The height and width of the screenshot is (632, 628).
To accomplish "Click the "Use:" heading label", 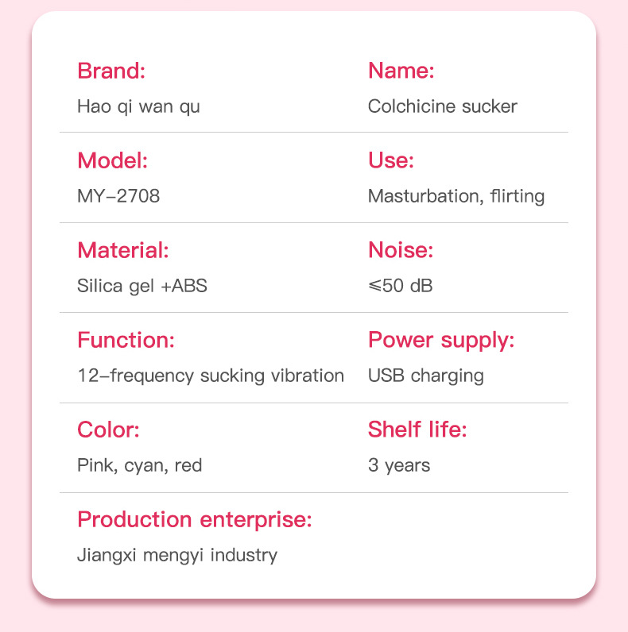I will click(x=391, y=160).
